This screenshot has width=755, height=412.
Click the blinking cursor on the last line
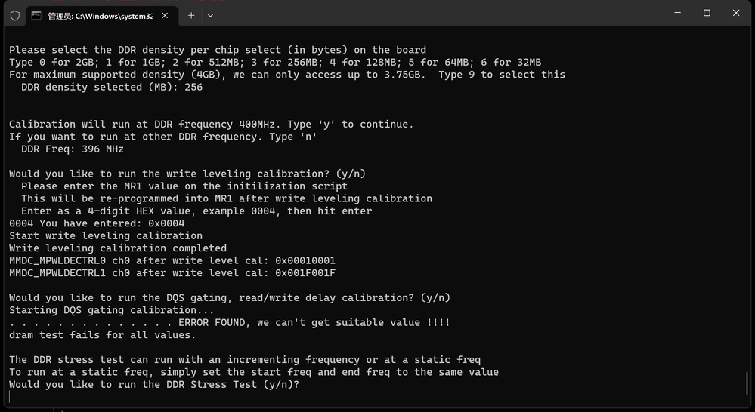tap(10, 397)
